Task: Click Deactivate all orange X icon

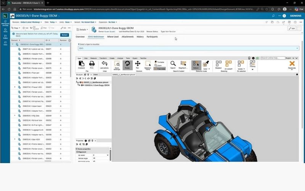Action: point(292,63)
